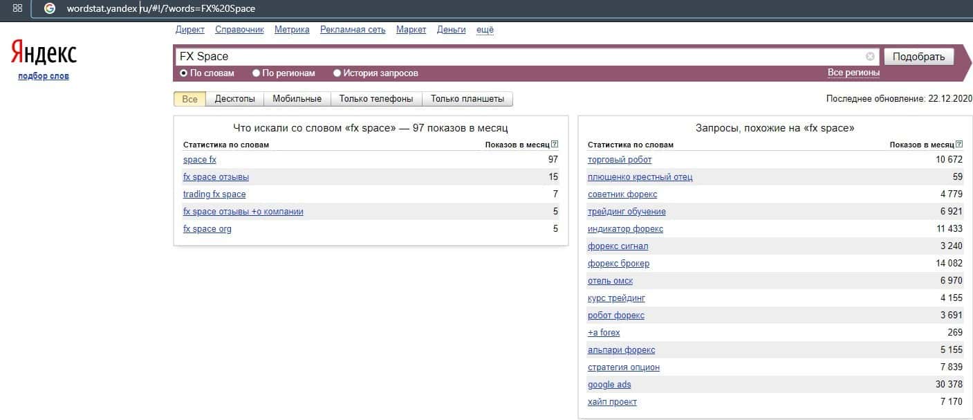Click the browser tab grid icon
This screenshot has width=973, height=420.
(17, 8)
